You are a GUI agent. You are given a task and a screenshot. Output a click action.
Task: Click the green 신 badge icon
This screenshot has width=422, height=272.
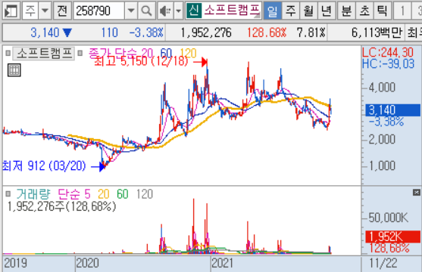194,11
